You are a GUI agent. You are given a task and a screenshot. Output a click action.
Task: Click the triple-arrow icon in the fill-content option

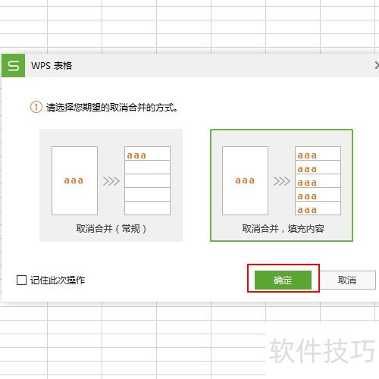click(x=282, y=181)
